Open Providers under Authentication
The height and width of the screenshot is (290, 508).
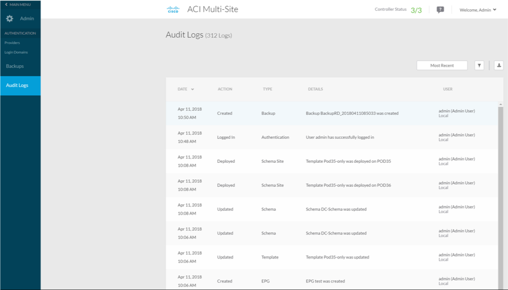pyautogui.click(x=12, y=43)
